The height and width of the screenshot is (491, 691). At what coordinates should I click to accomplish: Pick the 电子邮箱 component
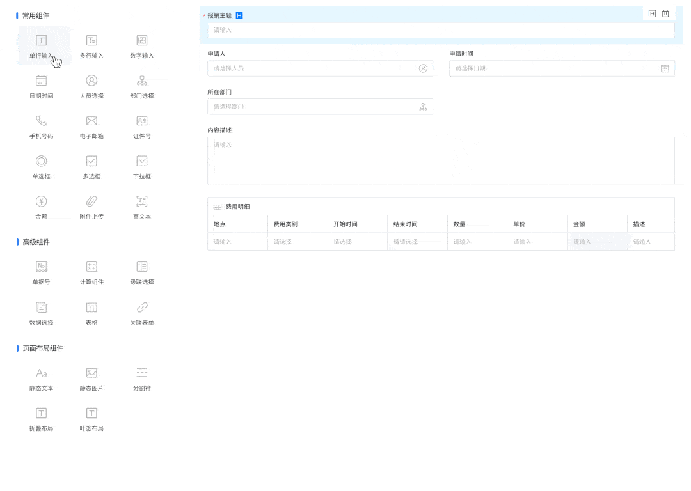(91, 127)
